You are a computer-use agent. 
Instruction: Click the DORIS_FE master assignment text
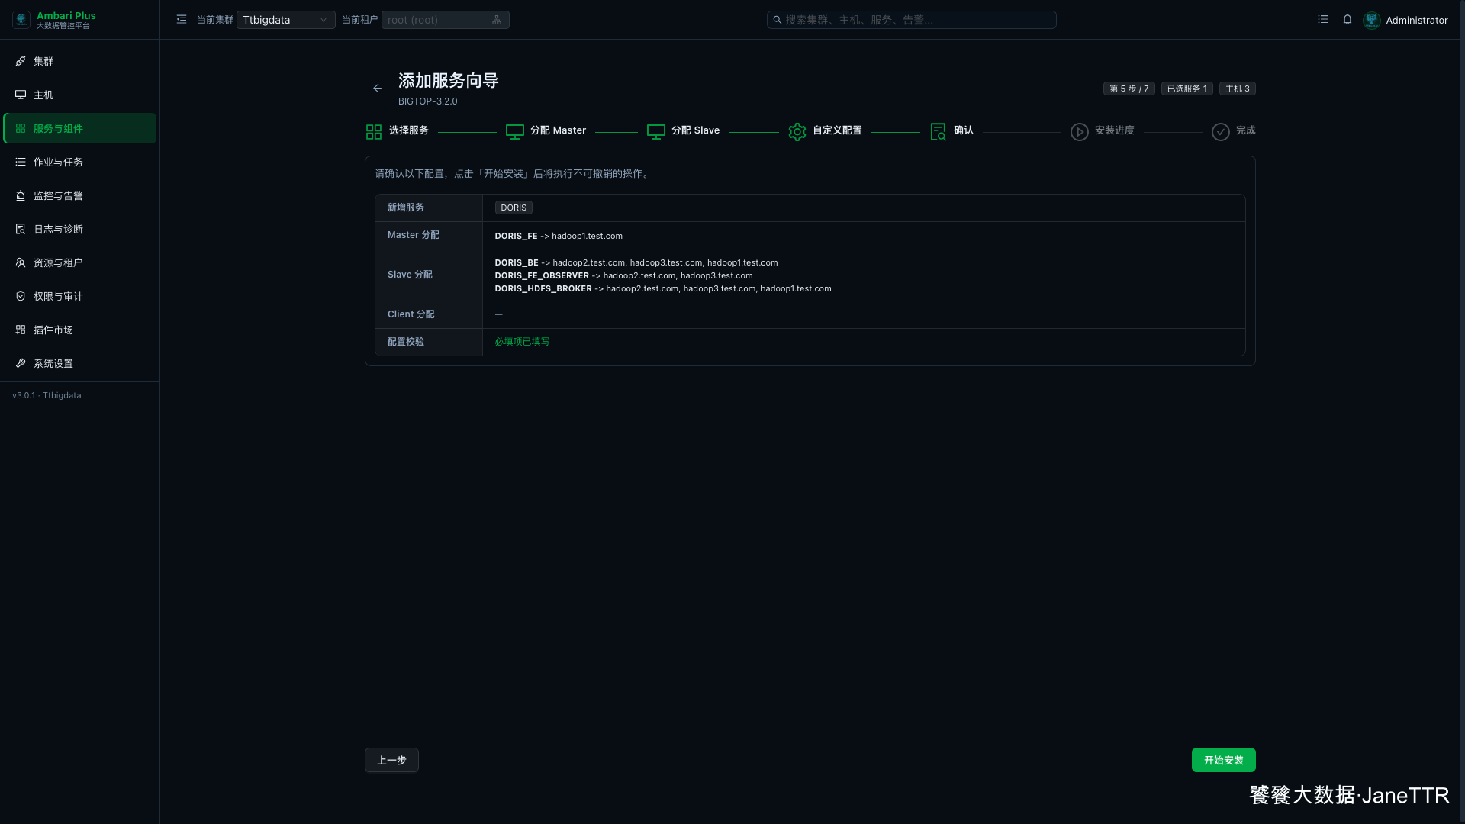559,236
